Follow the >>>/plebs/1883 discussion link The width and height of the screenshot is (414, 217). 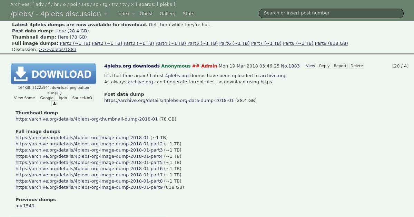click(x=58, y=50)
